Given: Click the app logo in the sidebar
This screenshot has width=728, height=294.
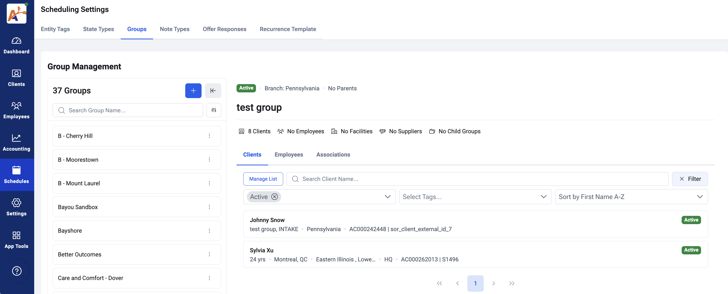Looking at the screenshot, I should 16,13.
